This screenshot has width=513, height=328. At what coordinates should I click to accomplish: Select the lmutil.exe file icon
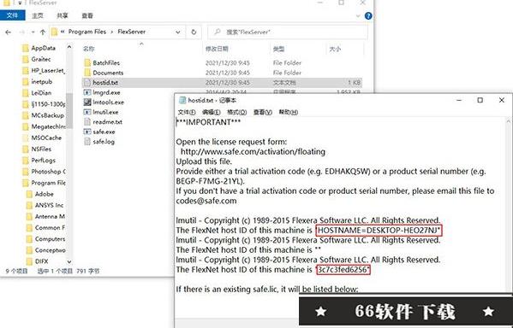tap(87, 112)
